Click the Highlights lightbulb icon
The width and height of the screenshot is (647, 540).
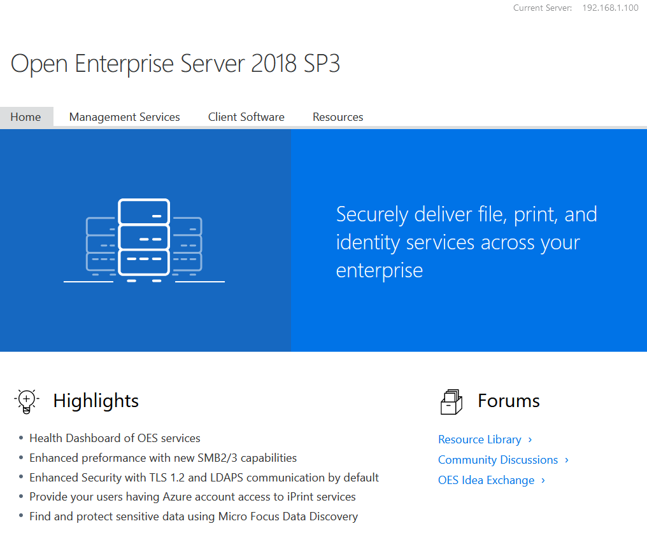click(26, 401)
